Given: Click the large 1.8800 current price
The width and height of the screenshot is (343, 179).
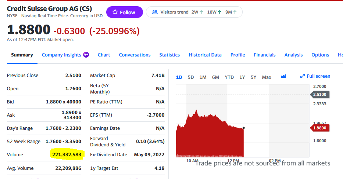Looking at the screenshot, I should (x=29, y=30).
